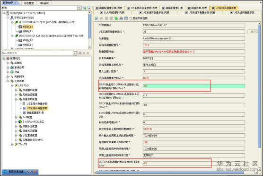
Task: Select 测量配置索引集 in the tree
Action: pyautogui.click(x=35, y=112)
